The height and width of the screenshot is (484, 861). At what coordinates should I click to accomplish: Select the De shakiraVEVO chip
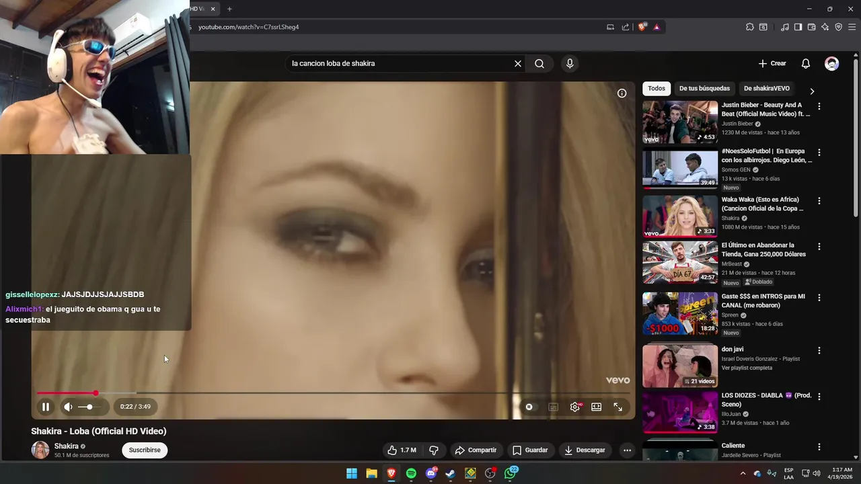(x=767, y=88)
